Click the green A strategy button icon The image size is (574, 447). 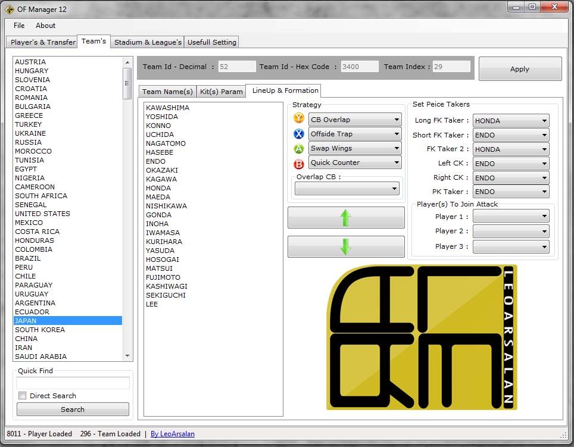299,149
